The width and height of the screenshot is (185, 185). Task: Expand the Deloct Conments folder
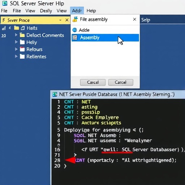click(x=16, y=35)
